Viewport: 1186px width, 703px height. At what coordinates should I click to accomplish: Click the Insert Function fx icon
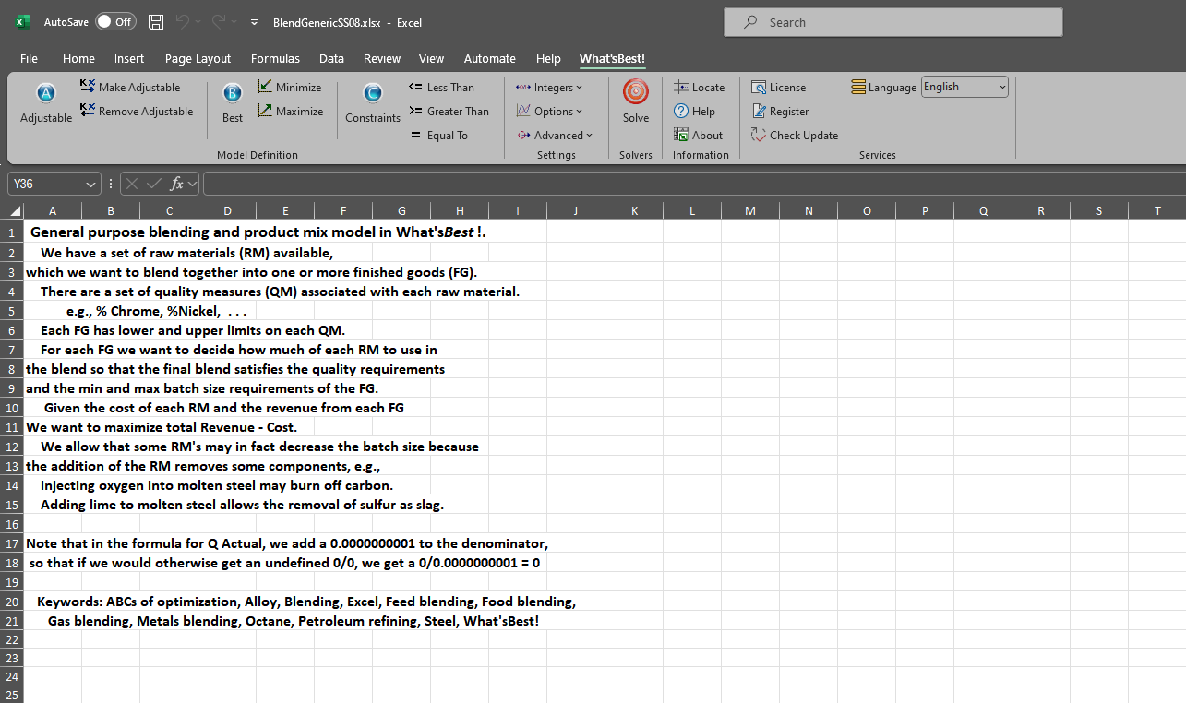177,184
